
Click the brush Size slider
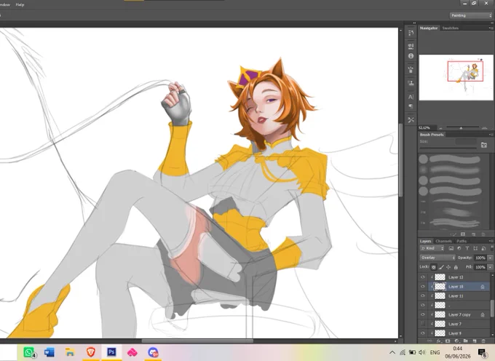448,148
